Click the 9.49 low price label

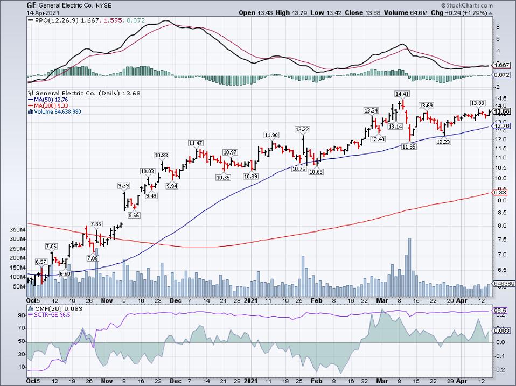pyautogui.click(x=151, y=195)
